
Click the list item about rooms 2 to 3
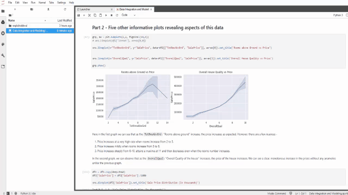tap(135, 141)
